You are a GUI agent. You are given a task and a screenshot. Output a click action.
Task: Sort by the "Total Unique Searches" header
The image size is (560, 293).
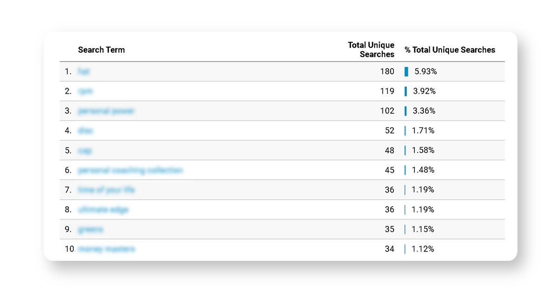coord(371,49)
